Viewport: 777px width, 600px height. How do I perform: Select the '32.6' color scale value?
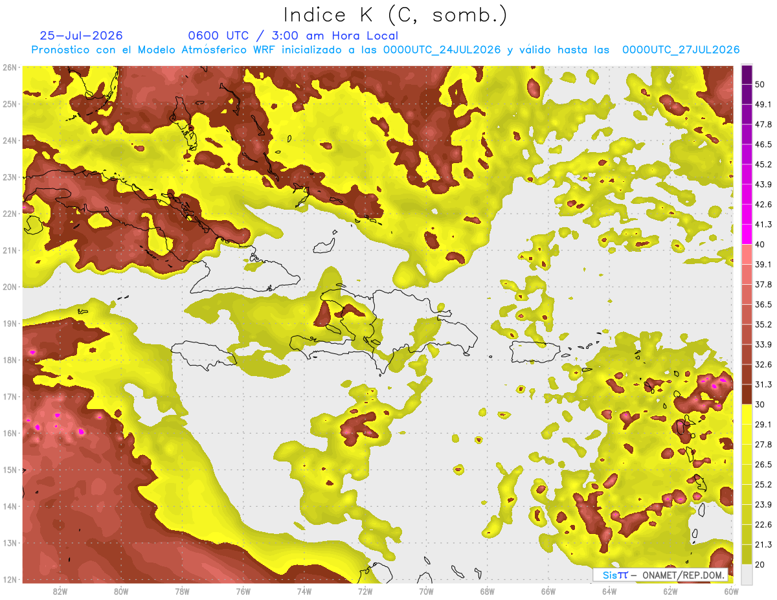click(x=763, y=364)
